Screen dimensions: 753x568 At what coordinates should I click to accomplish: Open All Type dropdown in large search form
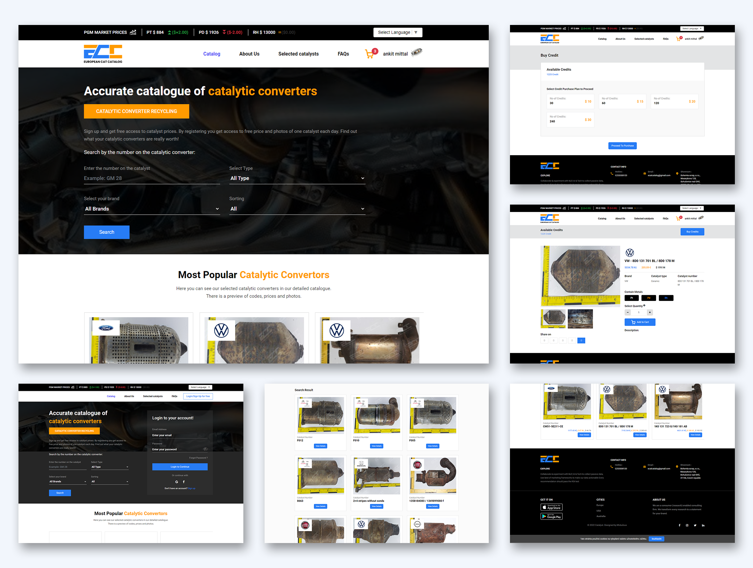pyautogui.click(x=297, y=178)
